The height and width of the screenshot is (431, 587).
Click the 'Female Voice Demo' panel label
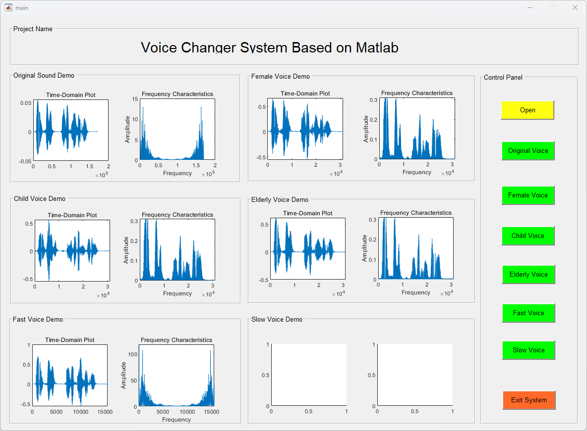(281, 76)
